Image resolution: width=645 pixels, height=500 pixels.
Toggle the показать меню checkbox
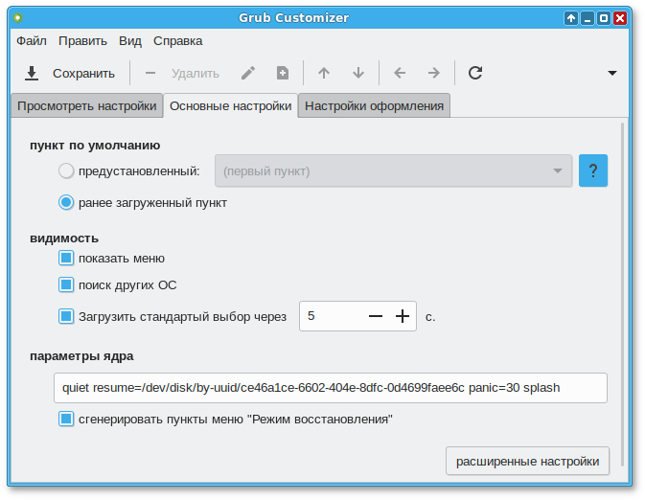(66, 259)
